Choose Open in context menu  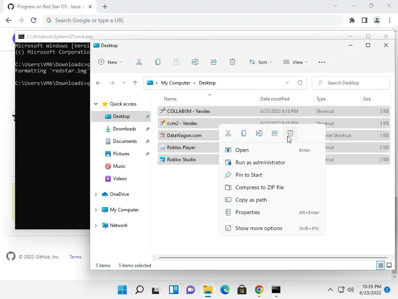coord(272,150)
